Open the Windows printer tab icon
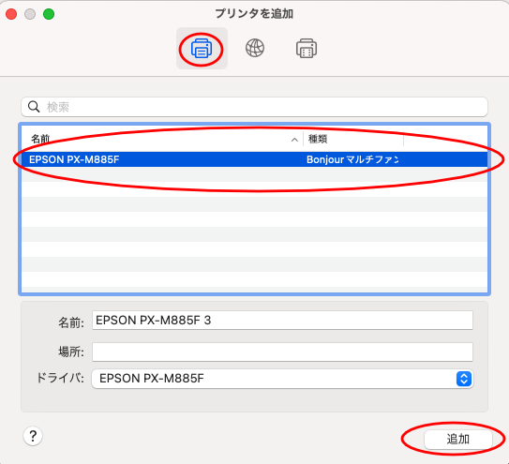Image resolution: width=509 pixels, height=464 pixels. tap(307, 49)
